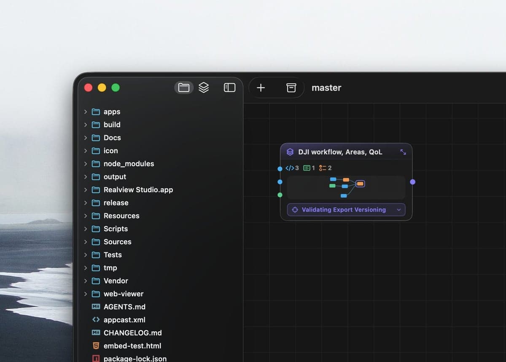The height and width of the screenshot is (362, 506).
Task: Expand the build folder chevron
Action: 86,125
